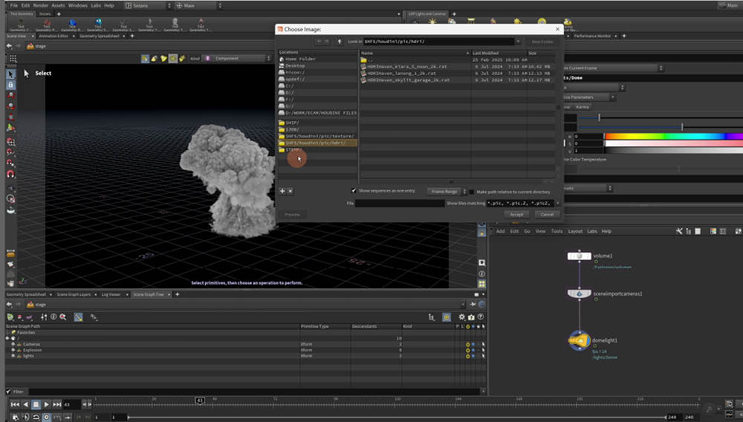This screenshot has width=743, height=422.
Task: Click the Accept button in Choose Image dialog
Action: (x=516, y=214)
